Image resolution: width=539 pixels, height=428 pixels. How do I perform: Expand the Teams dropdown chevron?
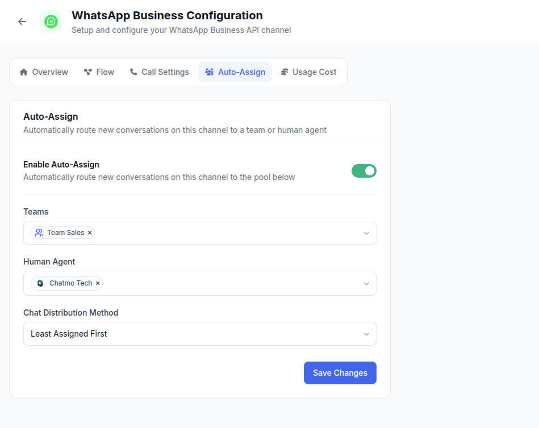366,233
